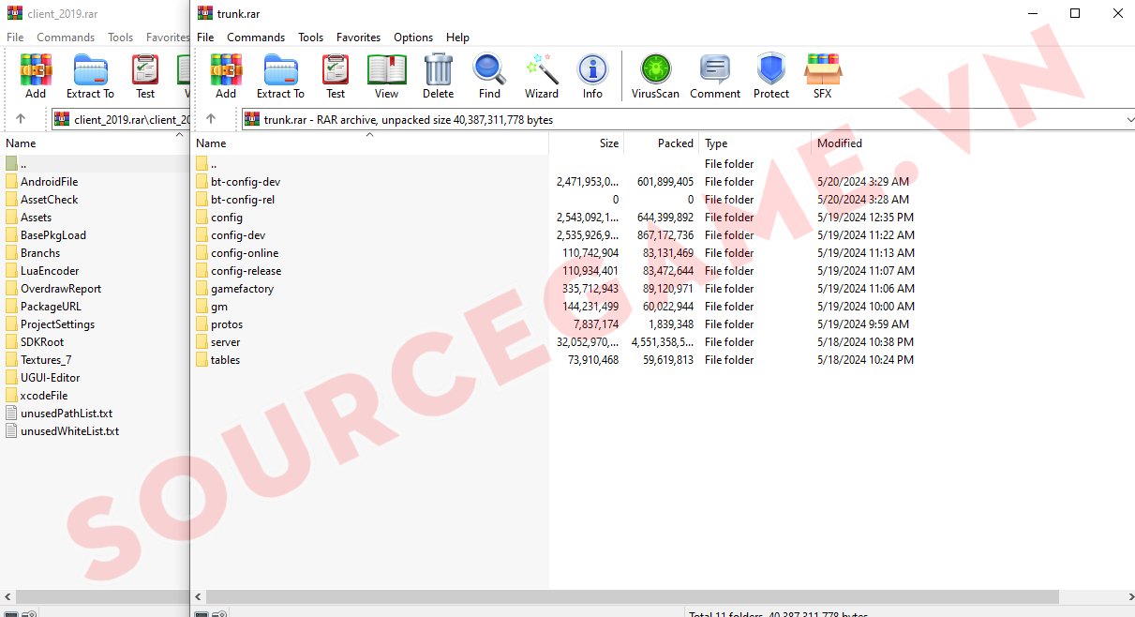
Task: Click the trunk.rar horizontal scrollbar
Action: [633, 597]
